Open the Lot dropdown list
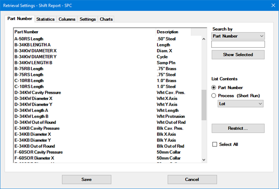Viewport: 279px width, 189px height. click(241, 104)
